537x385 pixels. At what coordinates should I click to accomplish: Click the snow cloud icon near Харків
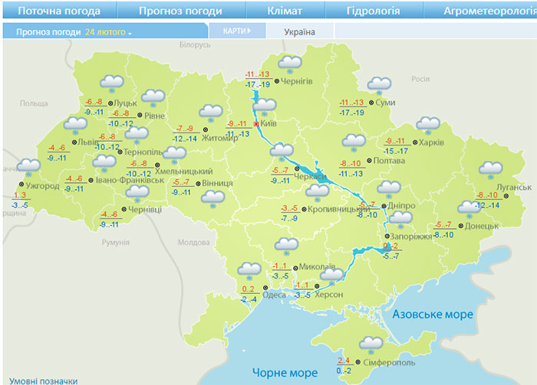tap(427, 125)
